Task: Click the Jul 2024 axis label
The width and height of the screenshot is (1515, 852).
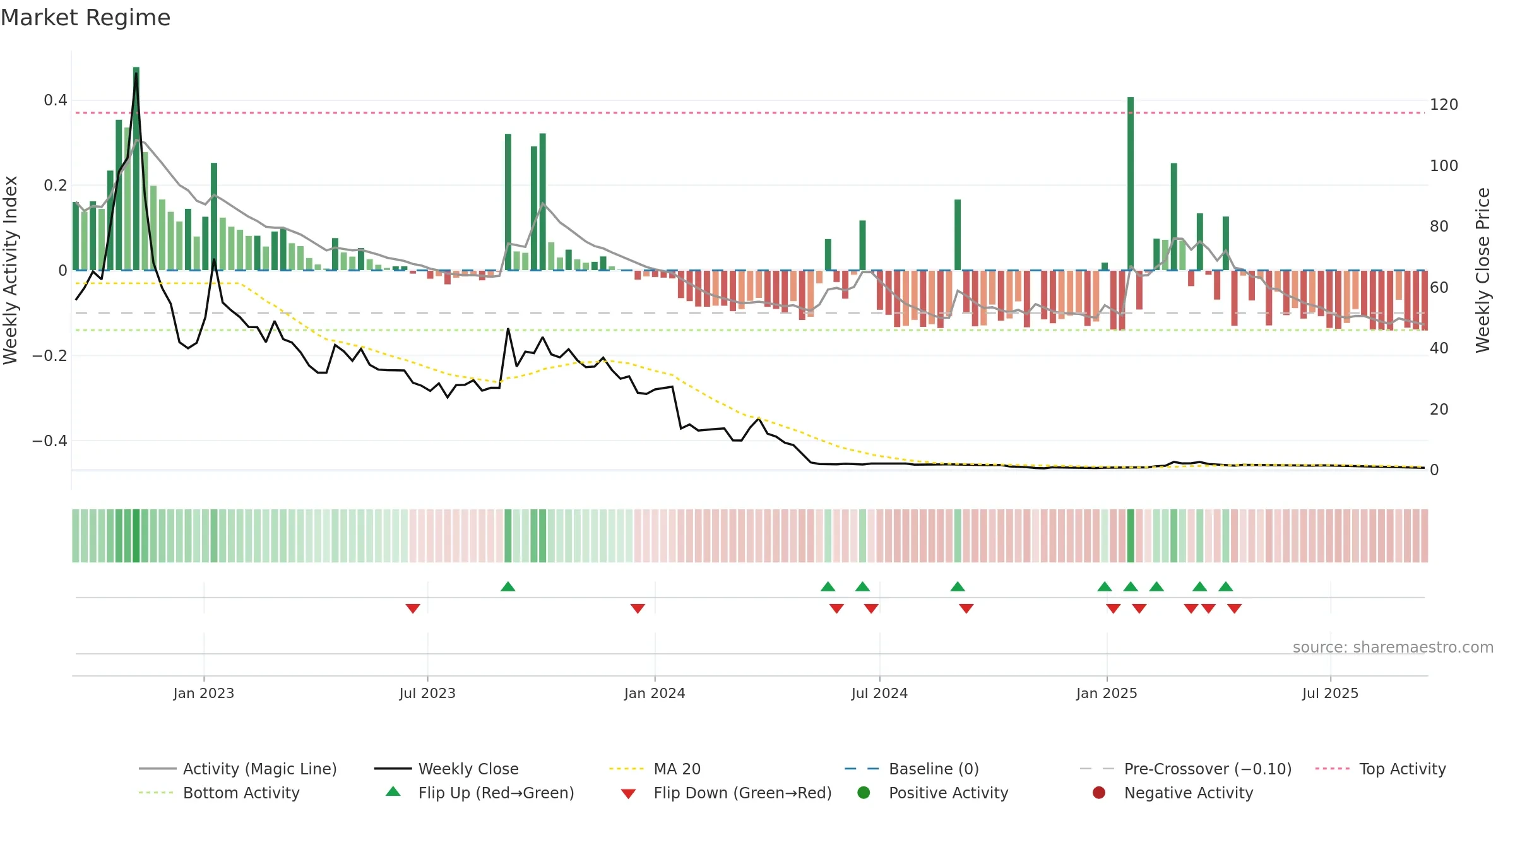Action: click(x=879, y=694)
